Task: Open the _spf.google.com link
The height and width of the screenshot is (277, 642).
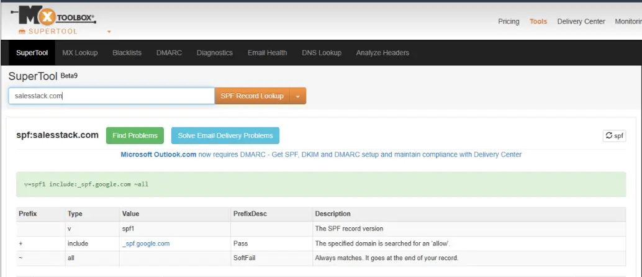Action: coord(146,243)
